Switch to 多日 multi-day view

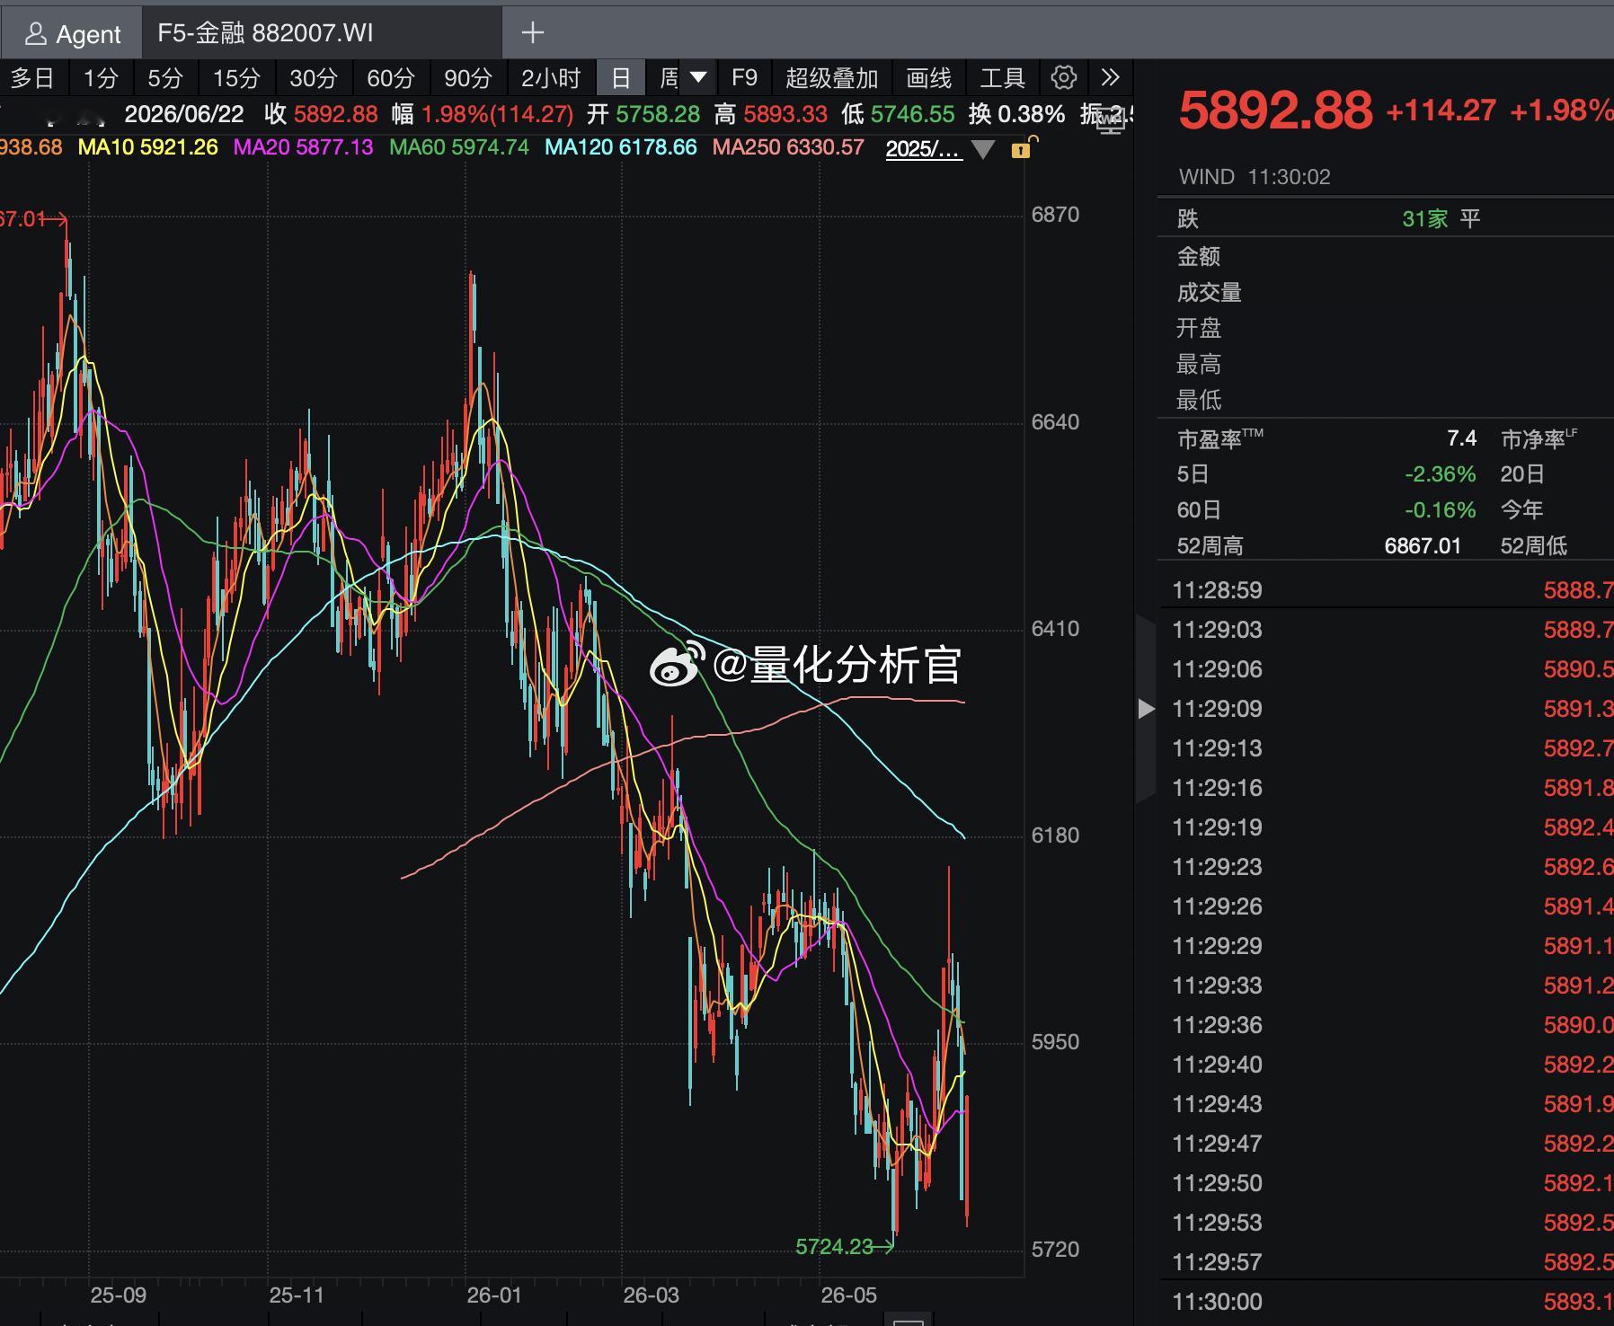pos(32,78)
